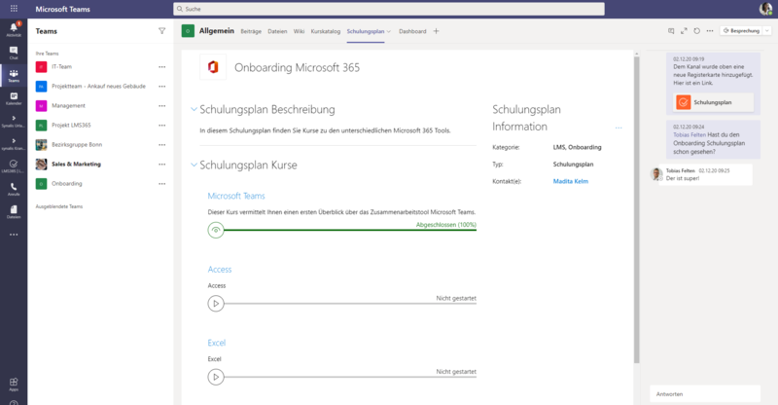Collapse Schulungsplan Beschreibung section

[194, 109]
